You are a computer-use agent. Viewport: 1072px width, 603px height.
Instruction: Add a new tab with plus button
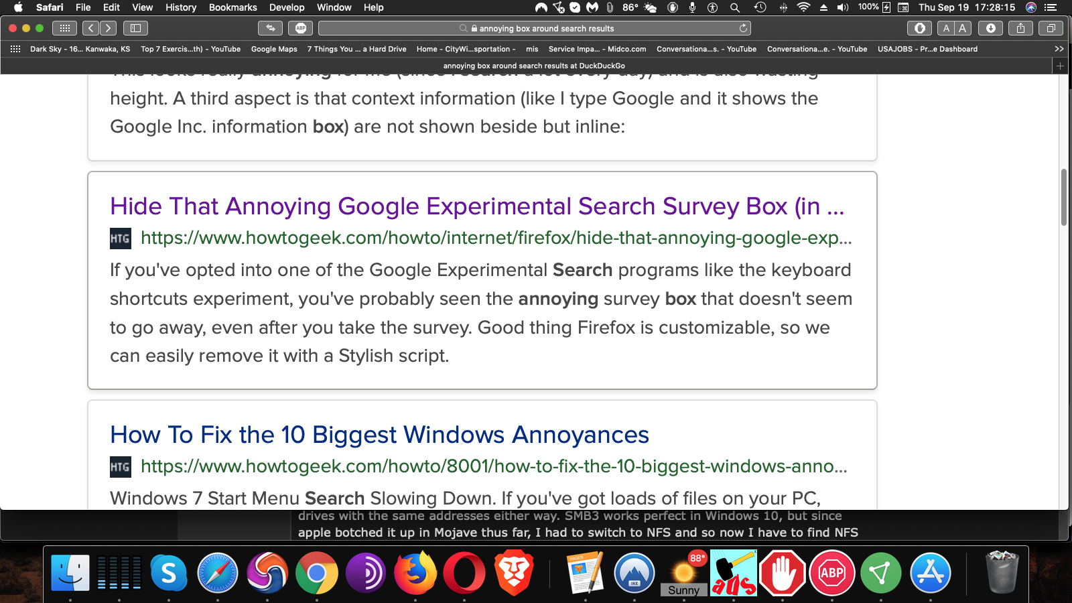pos(1060,66)
